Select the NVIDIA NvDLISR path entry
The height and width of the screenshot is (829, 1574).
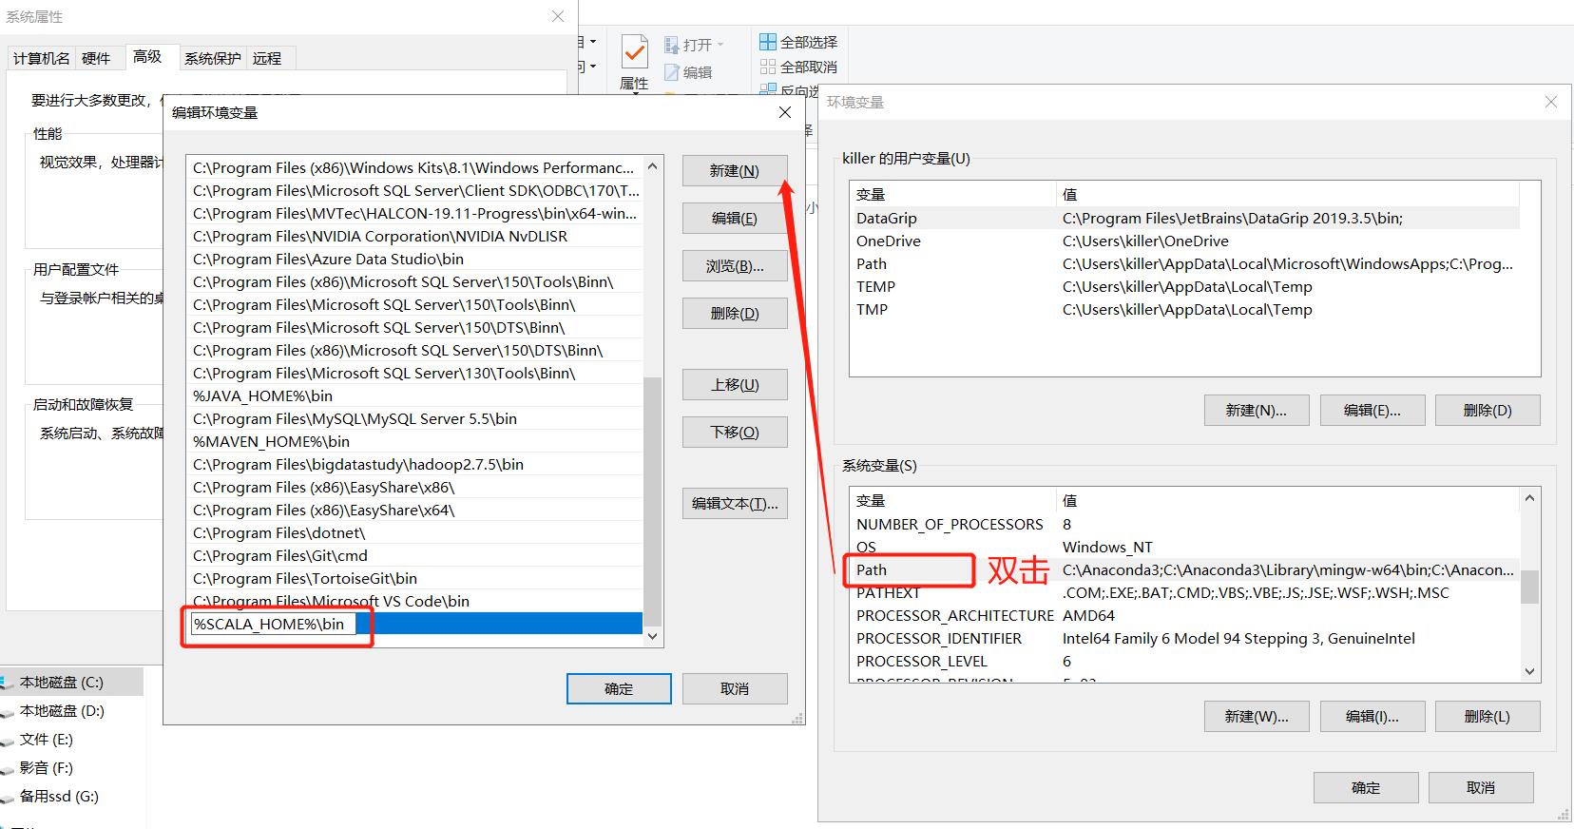415,237
